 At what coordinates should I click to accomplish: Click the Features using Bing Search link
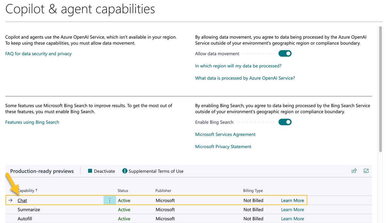click(32, 122)
